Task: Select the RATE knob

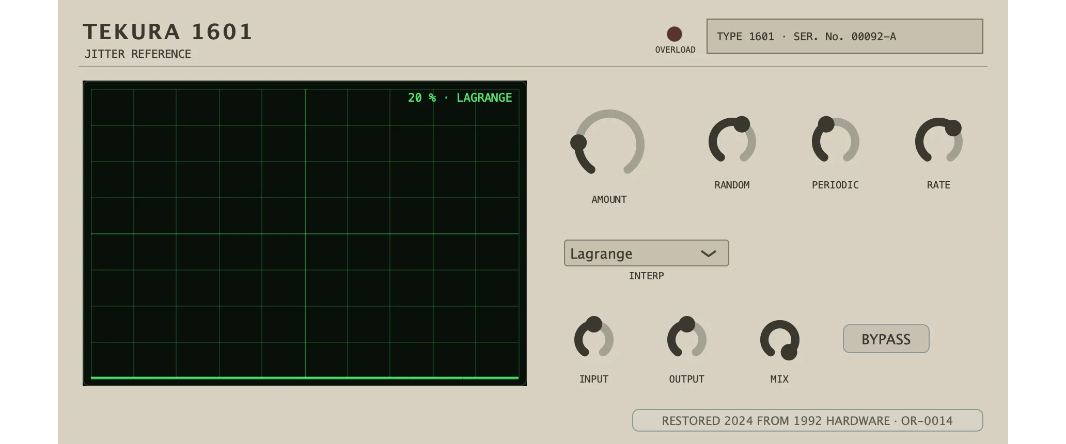Action: coord(938,140)
